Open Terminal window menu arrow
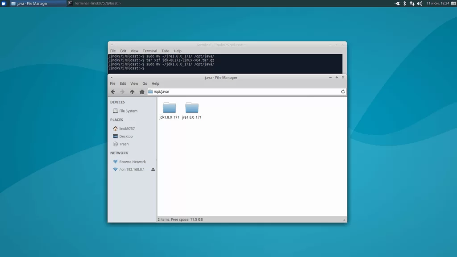Image resolution: width=457 pixels, height=257 pixels. tap(112, 45)
